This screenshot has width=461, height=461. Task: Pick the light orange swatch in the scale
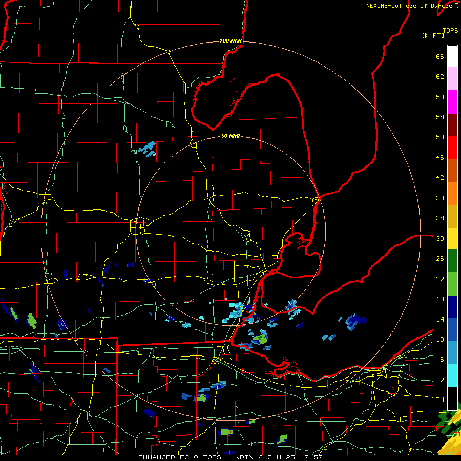[452, 194]
